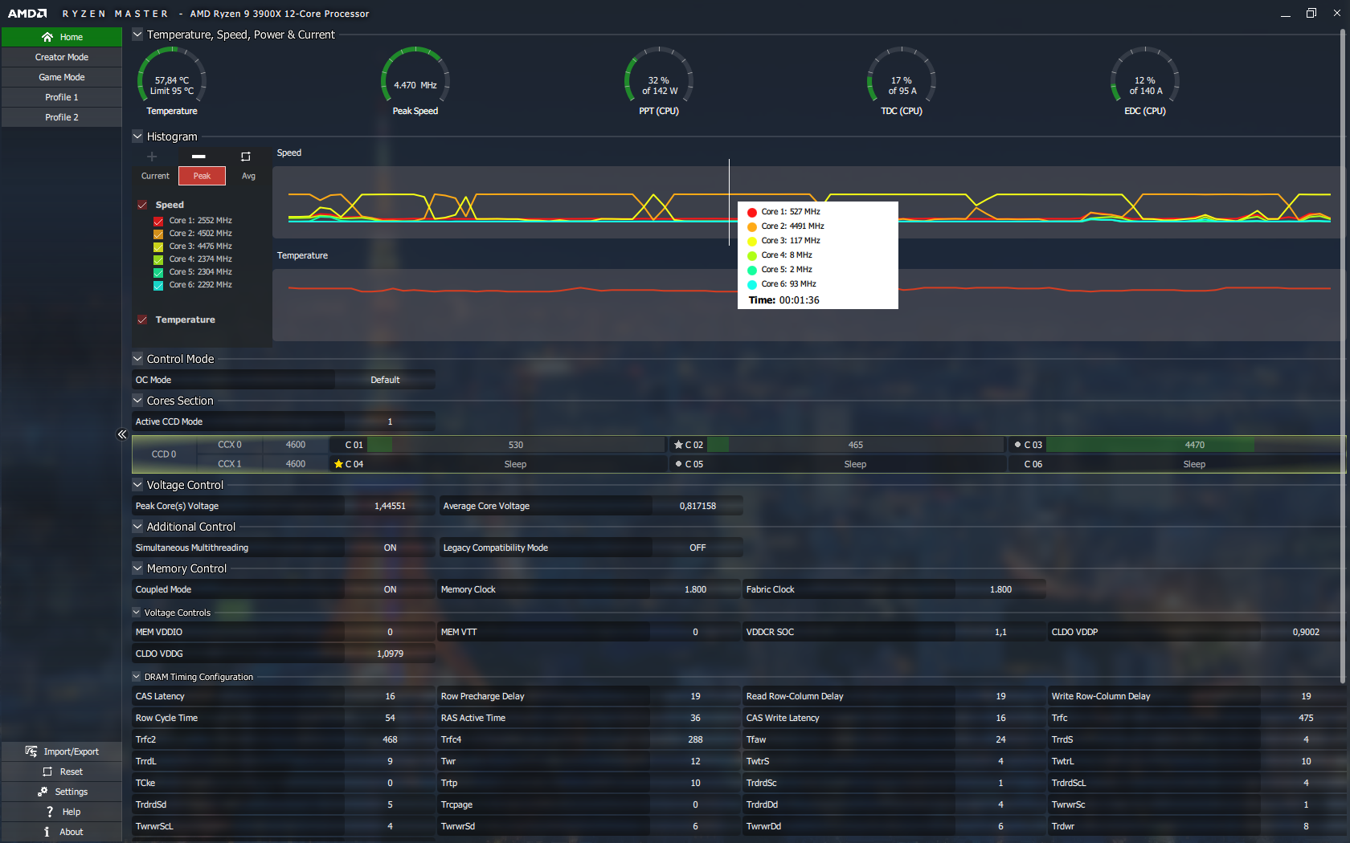Click the C 02 core speed bar
Viewport: 1350px width, 843px height.
tap(856, 445)
